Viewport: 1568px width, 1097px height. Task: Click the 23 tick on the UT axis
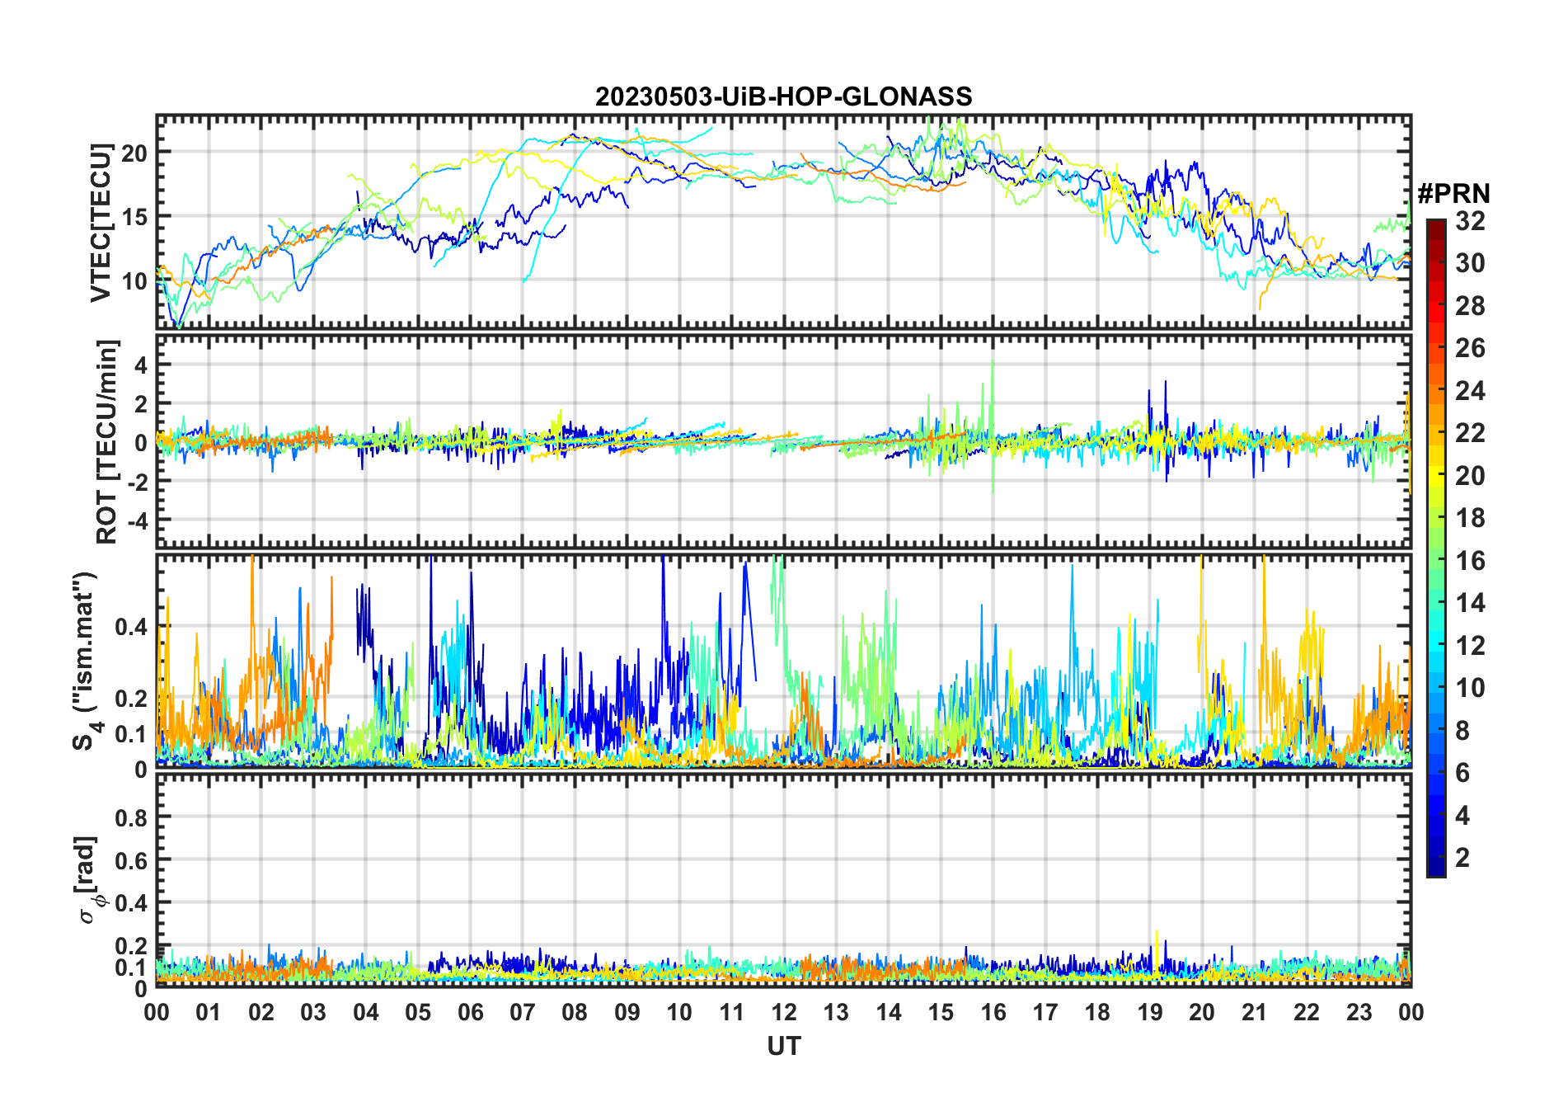pyautogui.click(x=1359, y=1012)
